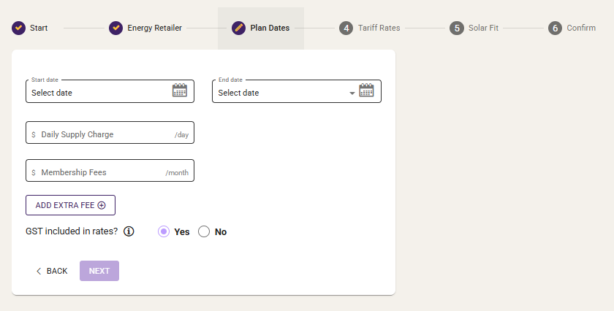Click the BACK button

coord(52,271)
